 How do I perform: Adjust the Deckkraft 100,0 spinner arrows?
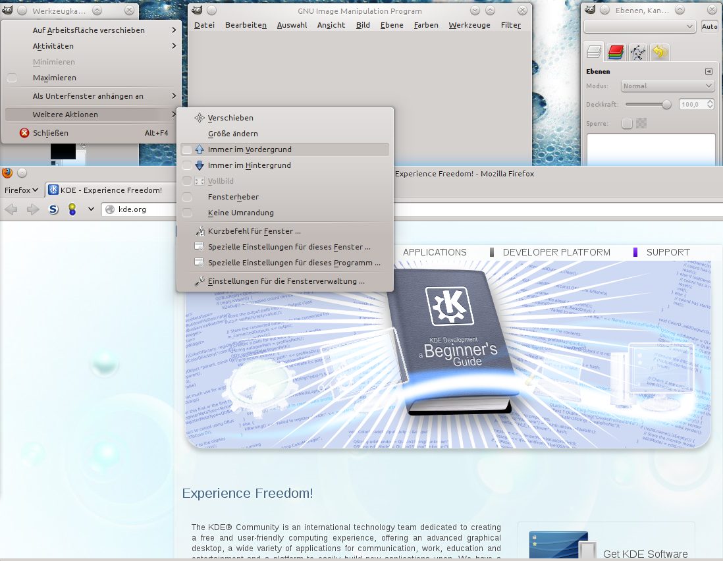coord(710,104)
